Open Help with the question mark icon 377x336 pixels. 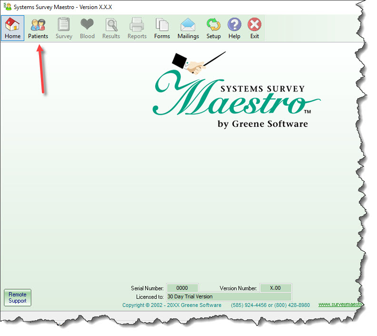coord(234,28)
